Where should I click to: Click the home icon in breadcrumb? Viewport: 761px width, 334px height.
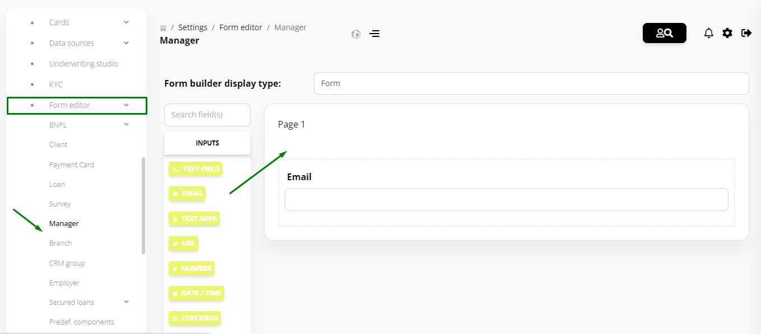click(163, 27)
